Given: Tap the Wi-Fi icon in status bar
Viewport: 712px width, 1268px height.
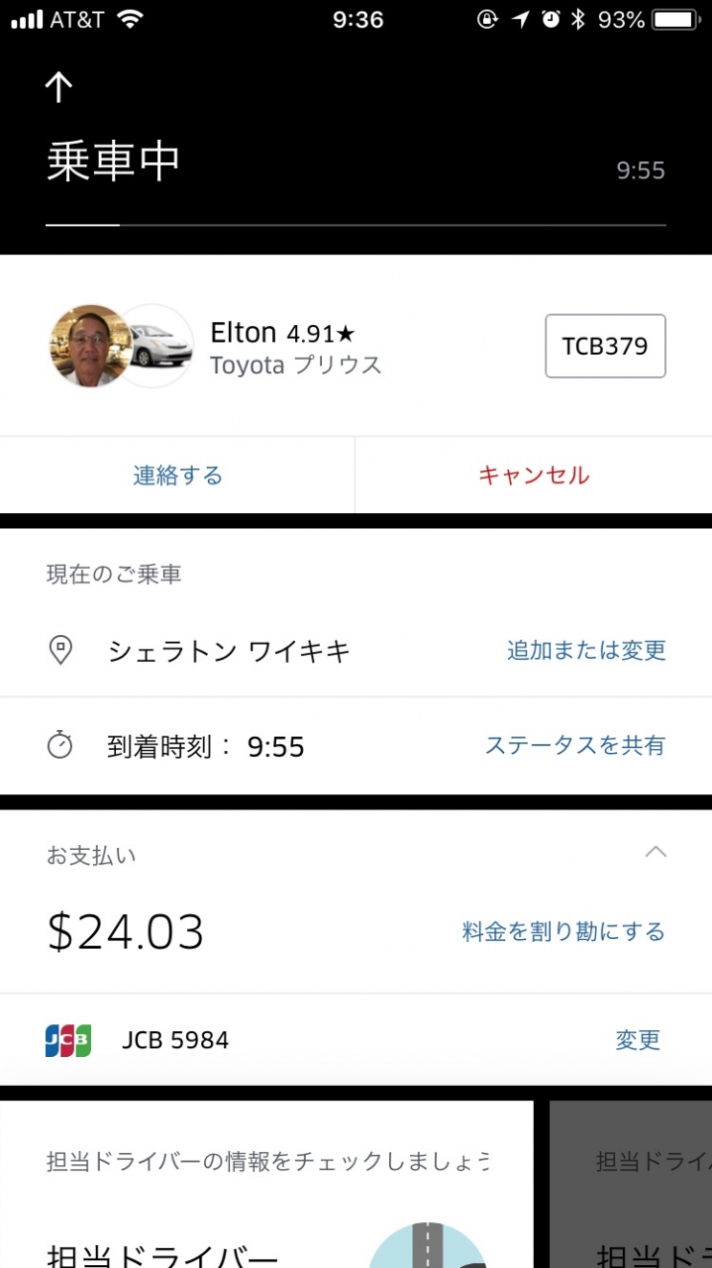Looking at the screenshot, I should tap(129, 20).
